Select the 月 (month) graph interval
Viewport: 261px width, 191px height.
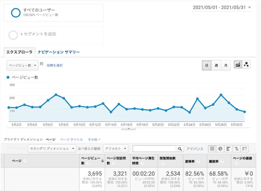pyautogui.click(x=226, y=65)
